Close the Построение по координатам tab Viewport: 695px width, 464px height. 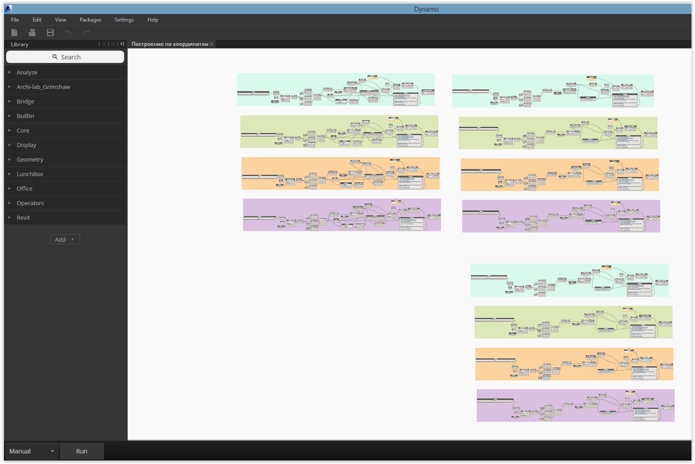[x=212, y=44]
